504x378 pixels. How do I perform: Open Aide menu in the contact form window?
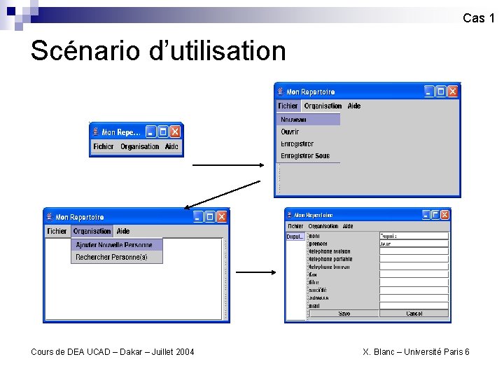pos(348,226)
